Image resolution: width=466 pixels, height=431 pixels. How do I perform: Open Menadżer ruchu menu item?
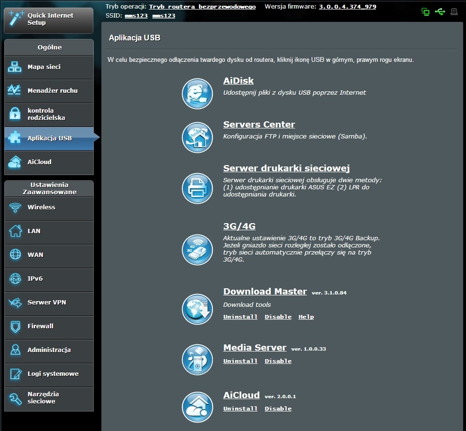pos(49,91)
